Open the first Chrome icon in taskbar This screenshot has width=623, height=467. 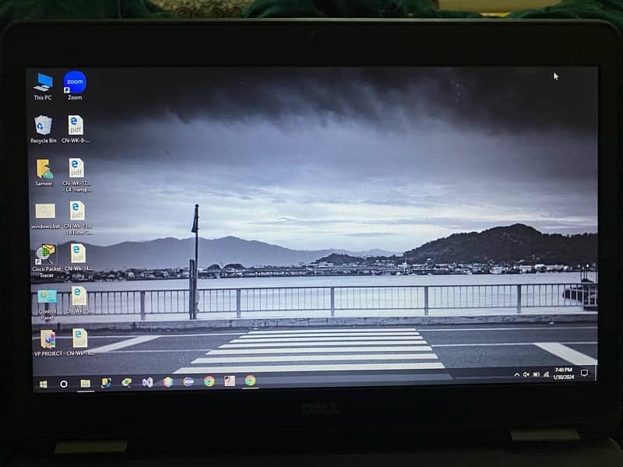[x=209, y=381]
